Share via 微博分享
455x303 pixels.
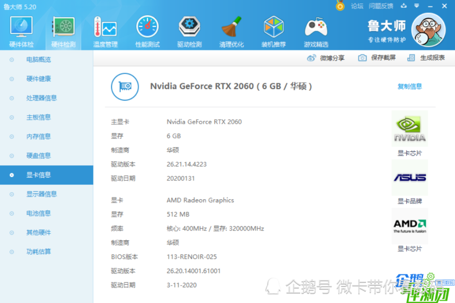click(x=326, y=58)
